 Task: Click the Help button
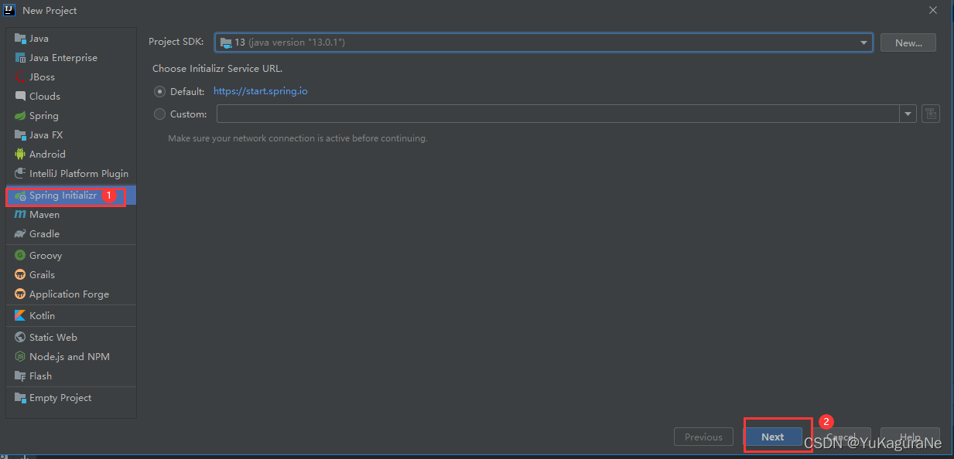pos(910,437)
